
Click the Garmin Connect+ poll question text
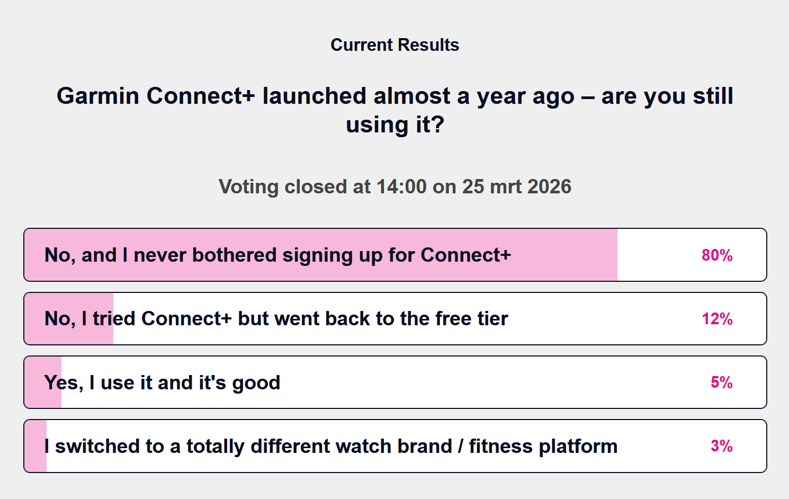tap(394, 110)
